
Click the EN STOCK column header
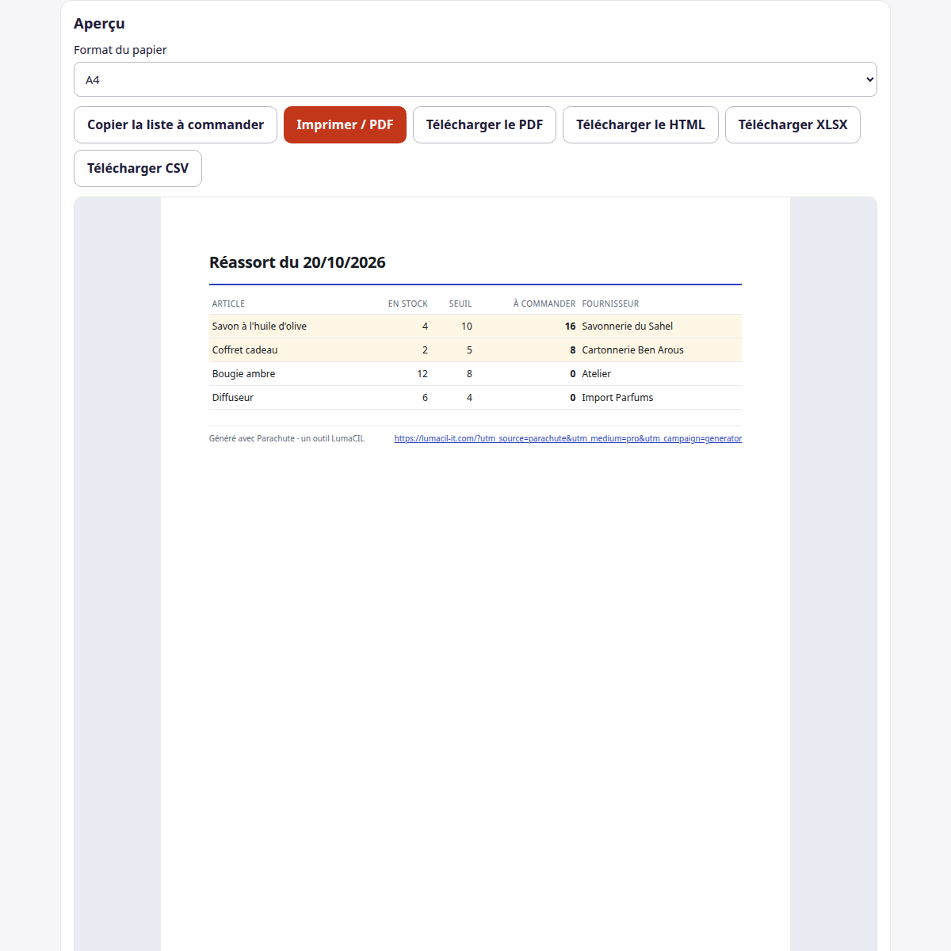407,304
